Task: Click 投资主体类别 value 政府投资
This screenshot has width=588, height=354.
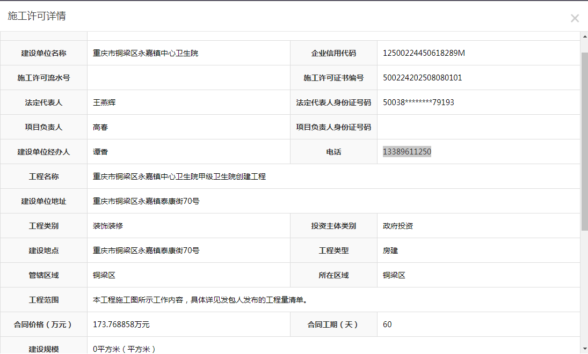Action: coord(398,226)
